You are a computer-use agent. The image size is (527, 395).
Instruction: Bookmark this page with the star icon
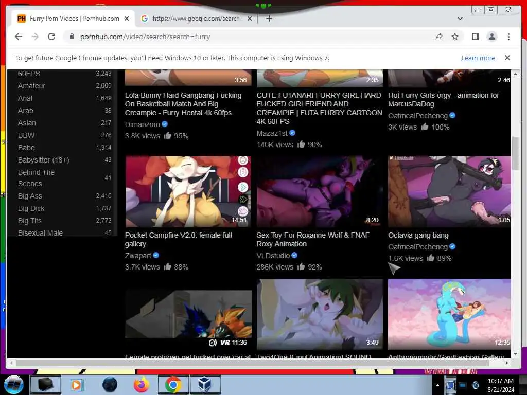pyautogui.click(x=455, y=37)
